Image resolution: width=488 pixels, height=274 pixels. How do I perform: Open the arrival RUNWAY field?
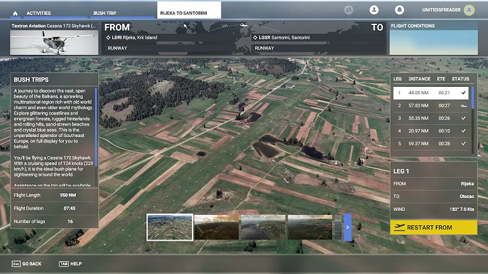point(317,48)
